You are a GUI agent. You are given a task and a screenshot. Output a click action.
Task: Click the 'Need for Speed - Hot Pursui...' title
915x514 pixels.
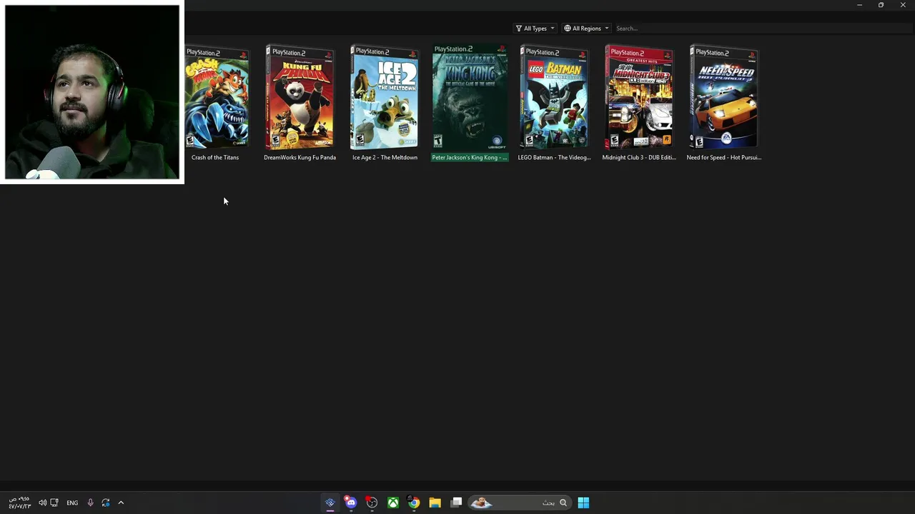pyautogui.click(x=724, y=157)
